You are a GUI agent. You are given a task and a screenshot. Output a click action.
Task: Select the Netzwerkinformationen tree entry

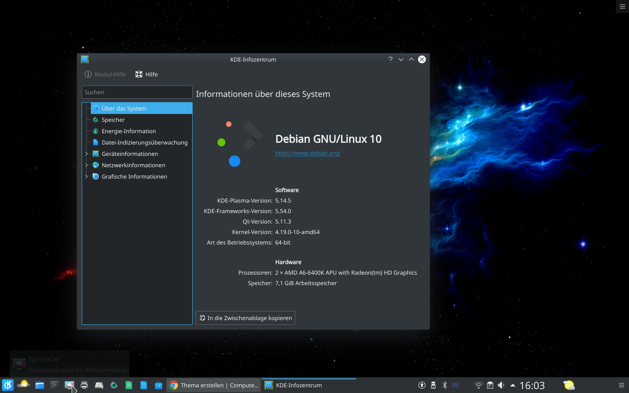tap(142, 165)
